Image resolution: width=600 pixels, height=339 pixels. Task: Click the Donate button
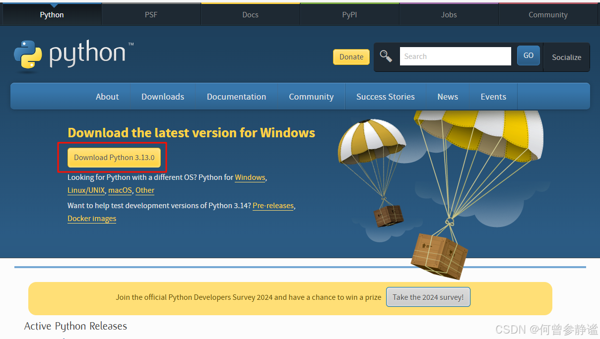pos(351,57)
